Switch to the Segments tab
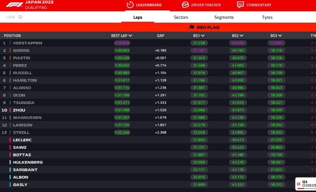Screen dimensions: 316x192 click(x=224, y=17)
